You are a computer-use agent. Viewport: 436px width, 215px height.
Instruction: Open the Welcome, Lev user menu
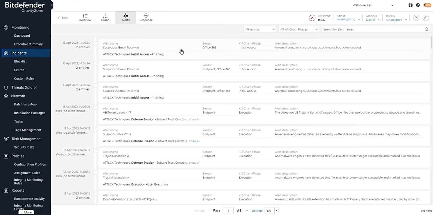[373, 5]
